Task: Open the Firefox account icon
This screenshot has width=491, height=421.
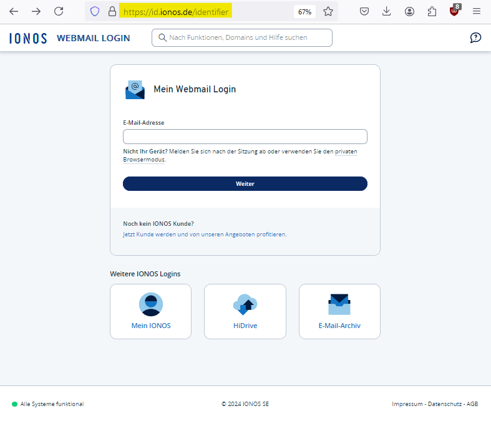Action: point(409,11)
